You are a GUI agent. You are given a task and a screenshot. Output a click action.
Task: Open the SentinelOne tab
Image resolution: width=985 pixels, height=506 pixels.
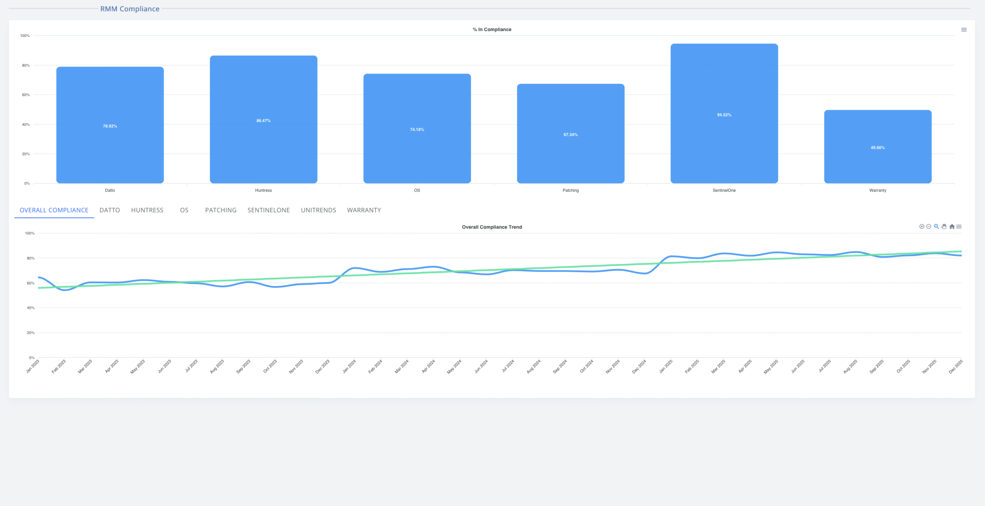(x=268, y=210)
